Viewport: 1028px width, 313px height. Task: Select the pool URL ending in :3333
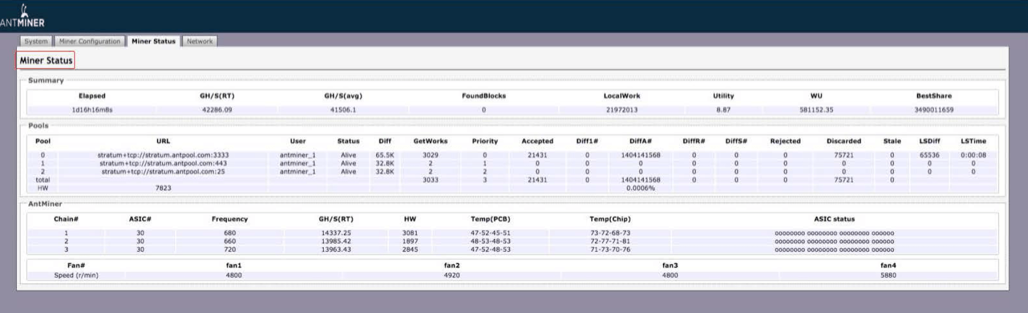point(163,155)
